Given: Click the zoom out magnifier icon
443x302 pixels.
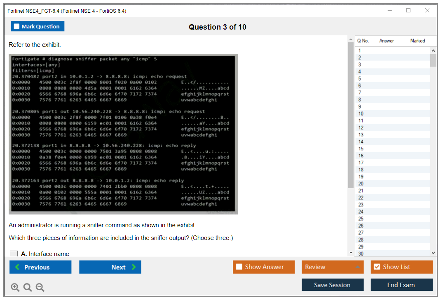Looking at the screenshot, I should tap(40, 288).
